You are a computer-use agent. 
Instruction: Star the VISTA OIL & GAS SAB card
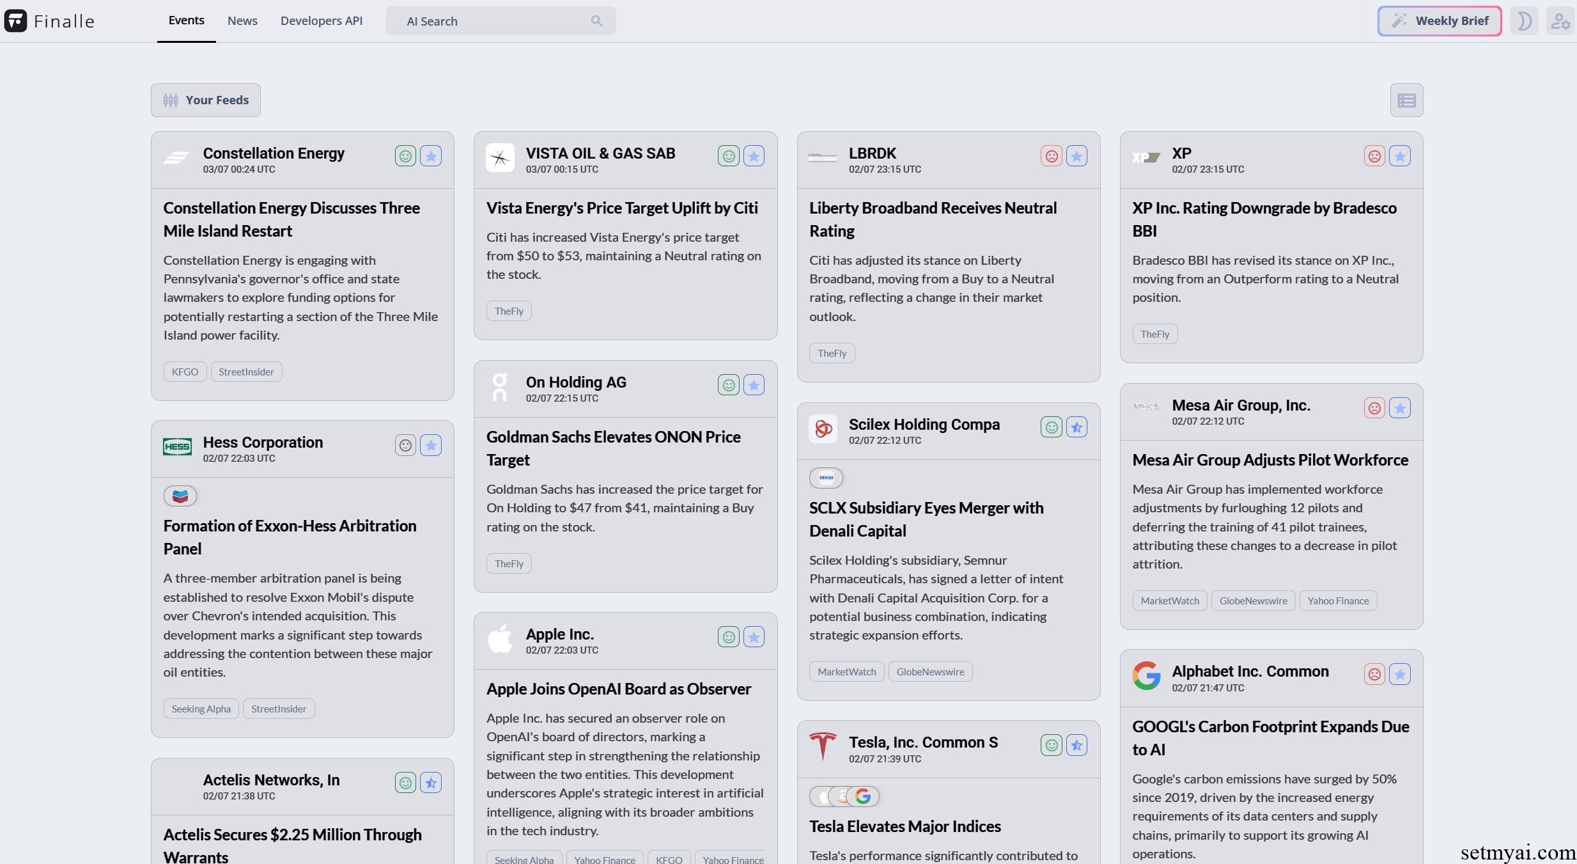754,156
